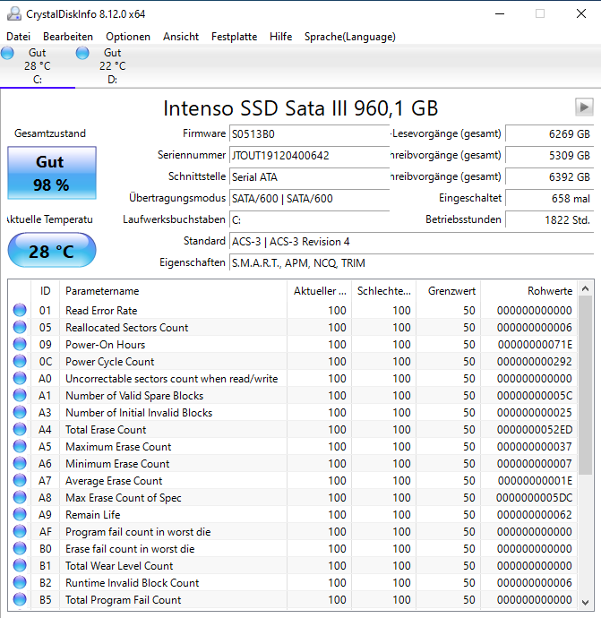The image size is (601, 618).
Task: Click status orb for Total Wear Level Count
Action: click(x=20, y=565)
